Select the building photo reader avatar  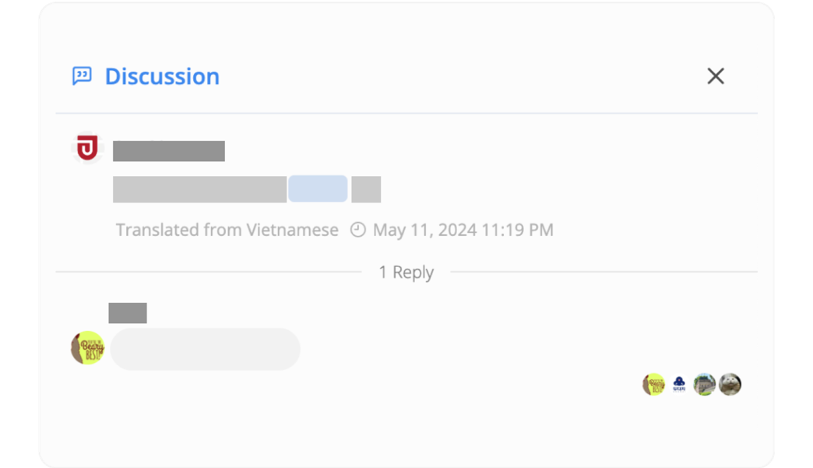point(705,385)
